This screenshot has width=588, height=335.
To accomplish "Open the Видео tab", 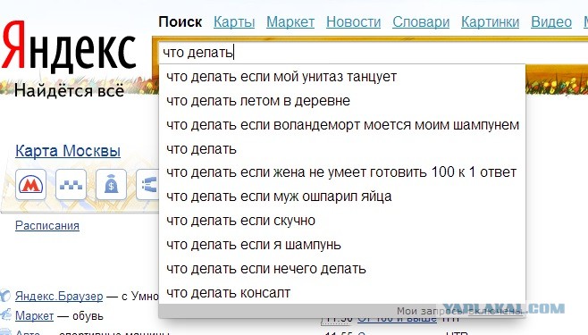I will tap(551, 21).
